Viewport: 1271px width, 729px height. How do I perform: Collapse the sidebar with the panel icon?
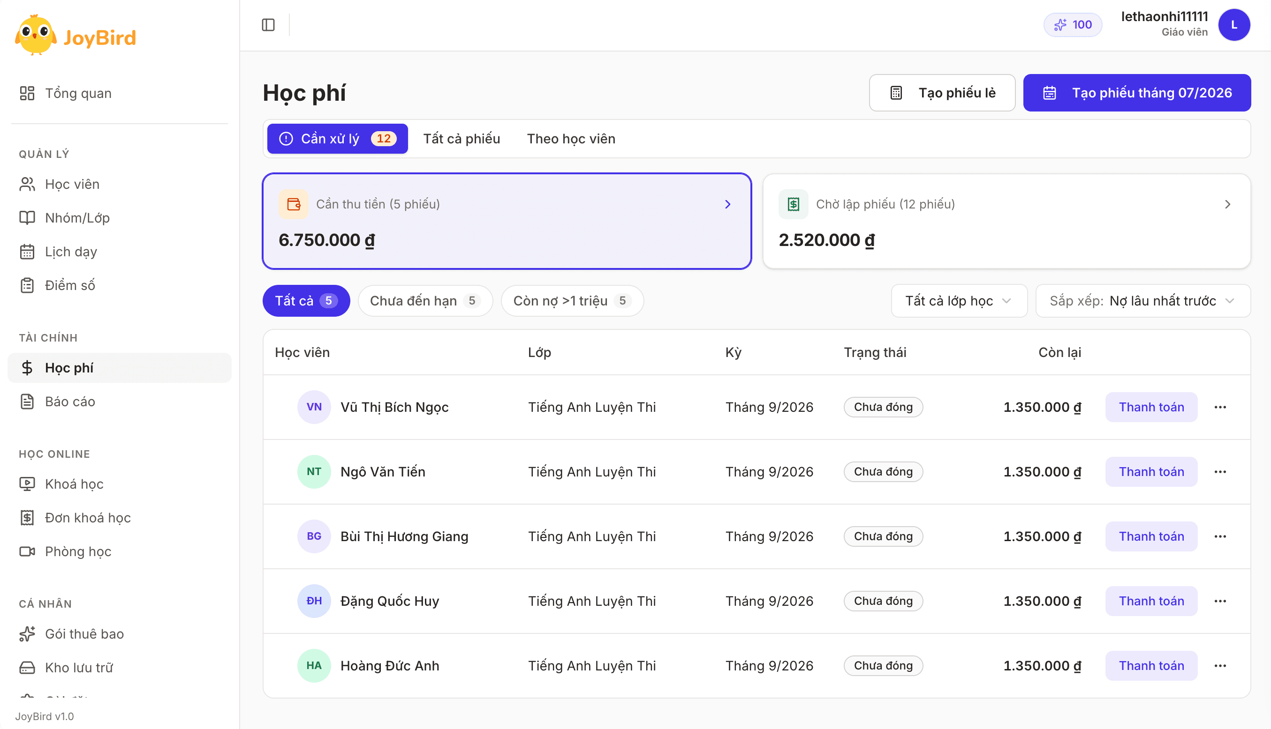pos(268,24)
